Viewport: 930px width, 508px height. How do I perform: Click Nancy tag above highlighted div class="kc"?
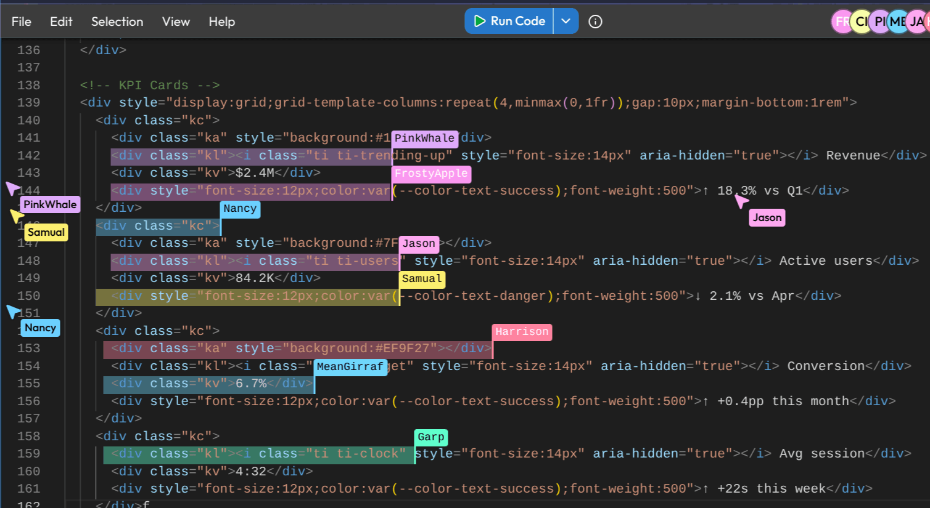[240, 209]
